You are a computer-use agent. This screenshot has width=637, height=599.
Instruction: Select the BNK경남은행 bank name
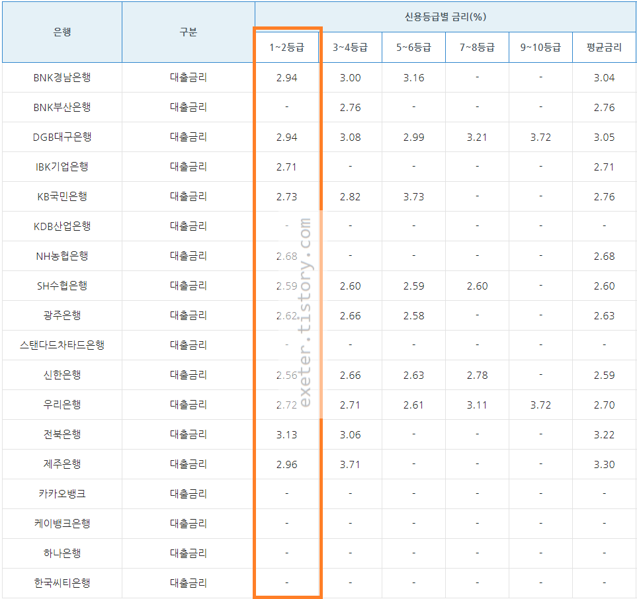click(62, 77)
